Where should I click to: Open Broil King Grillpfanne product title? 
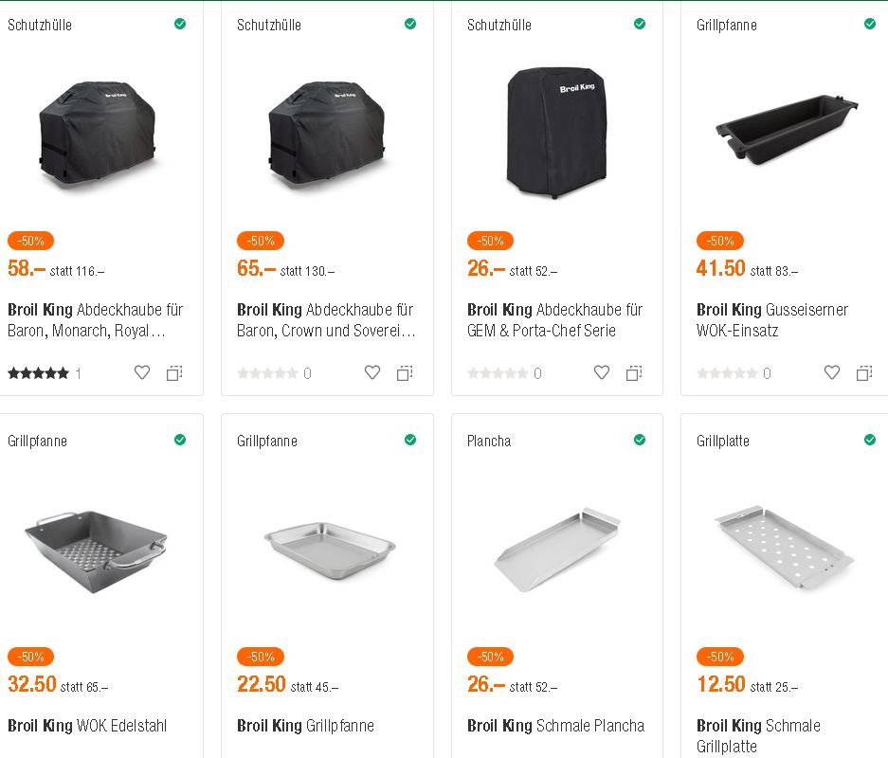tap(305, 726)
